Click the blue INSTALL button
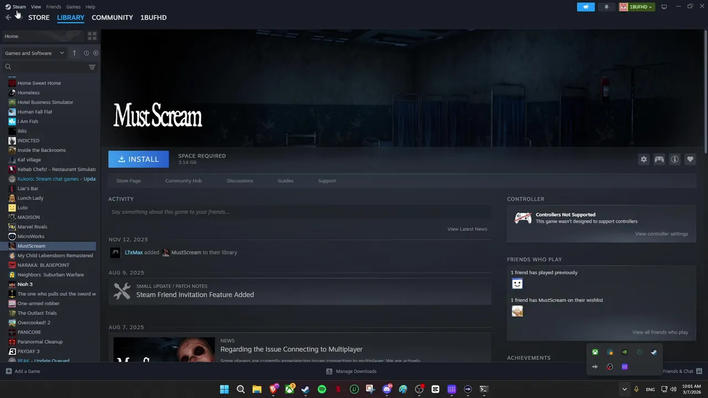 click(x=138, y=159)
